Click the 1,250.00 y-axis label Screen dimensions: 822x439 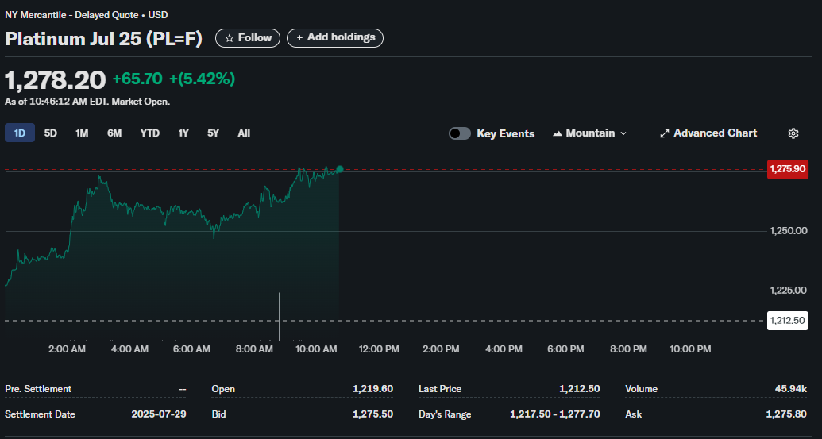[789, 230]
